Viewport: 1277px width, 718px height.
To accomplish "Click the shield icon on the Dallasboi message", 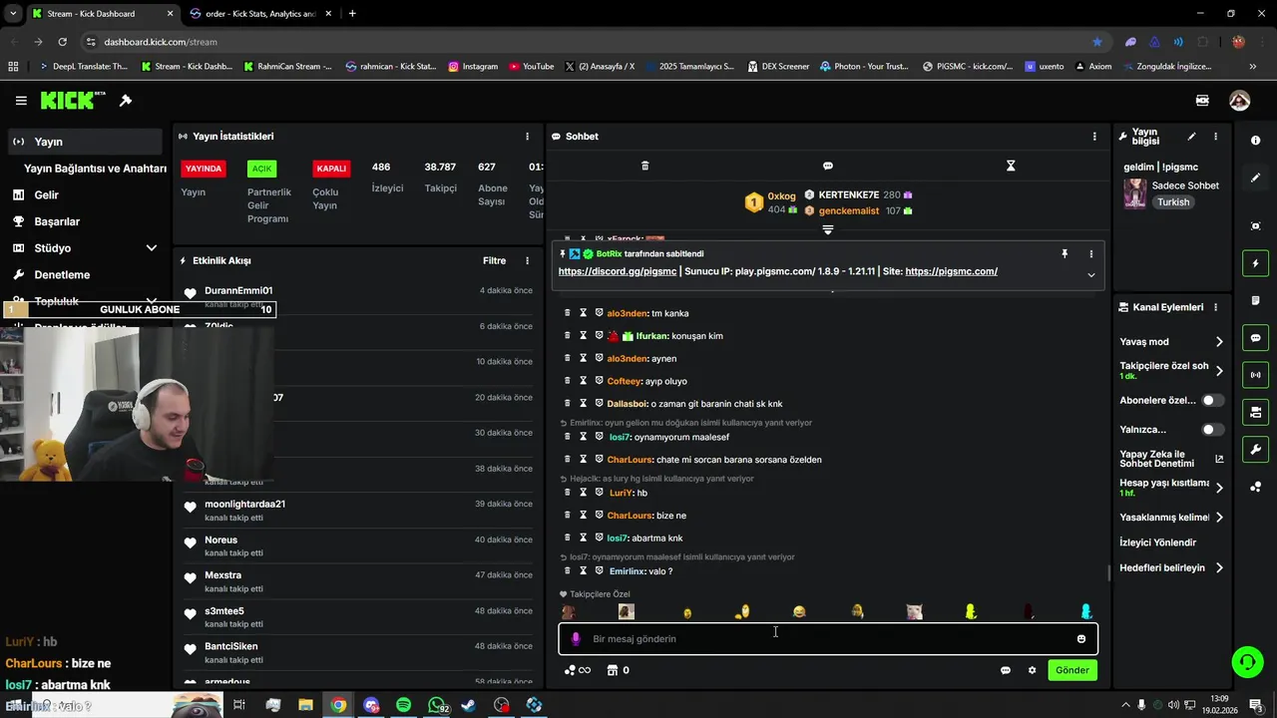I will (599, 404).
